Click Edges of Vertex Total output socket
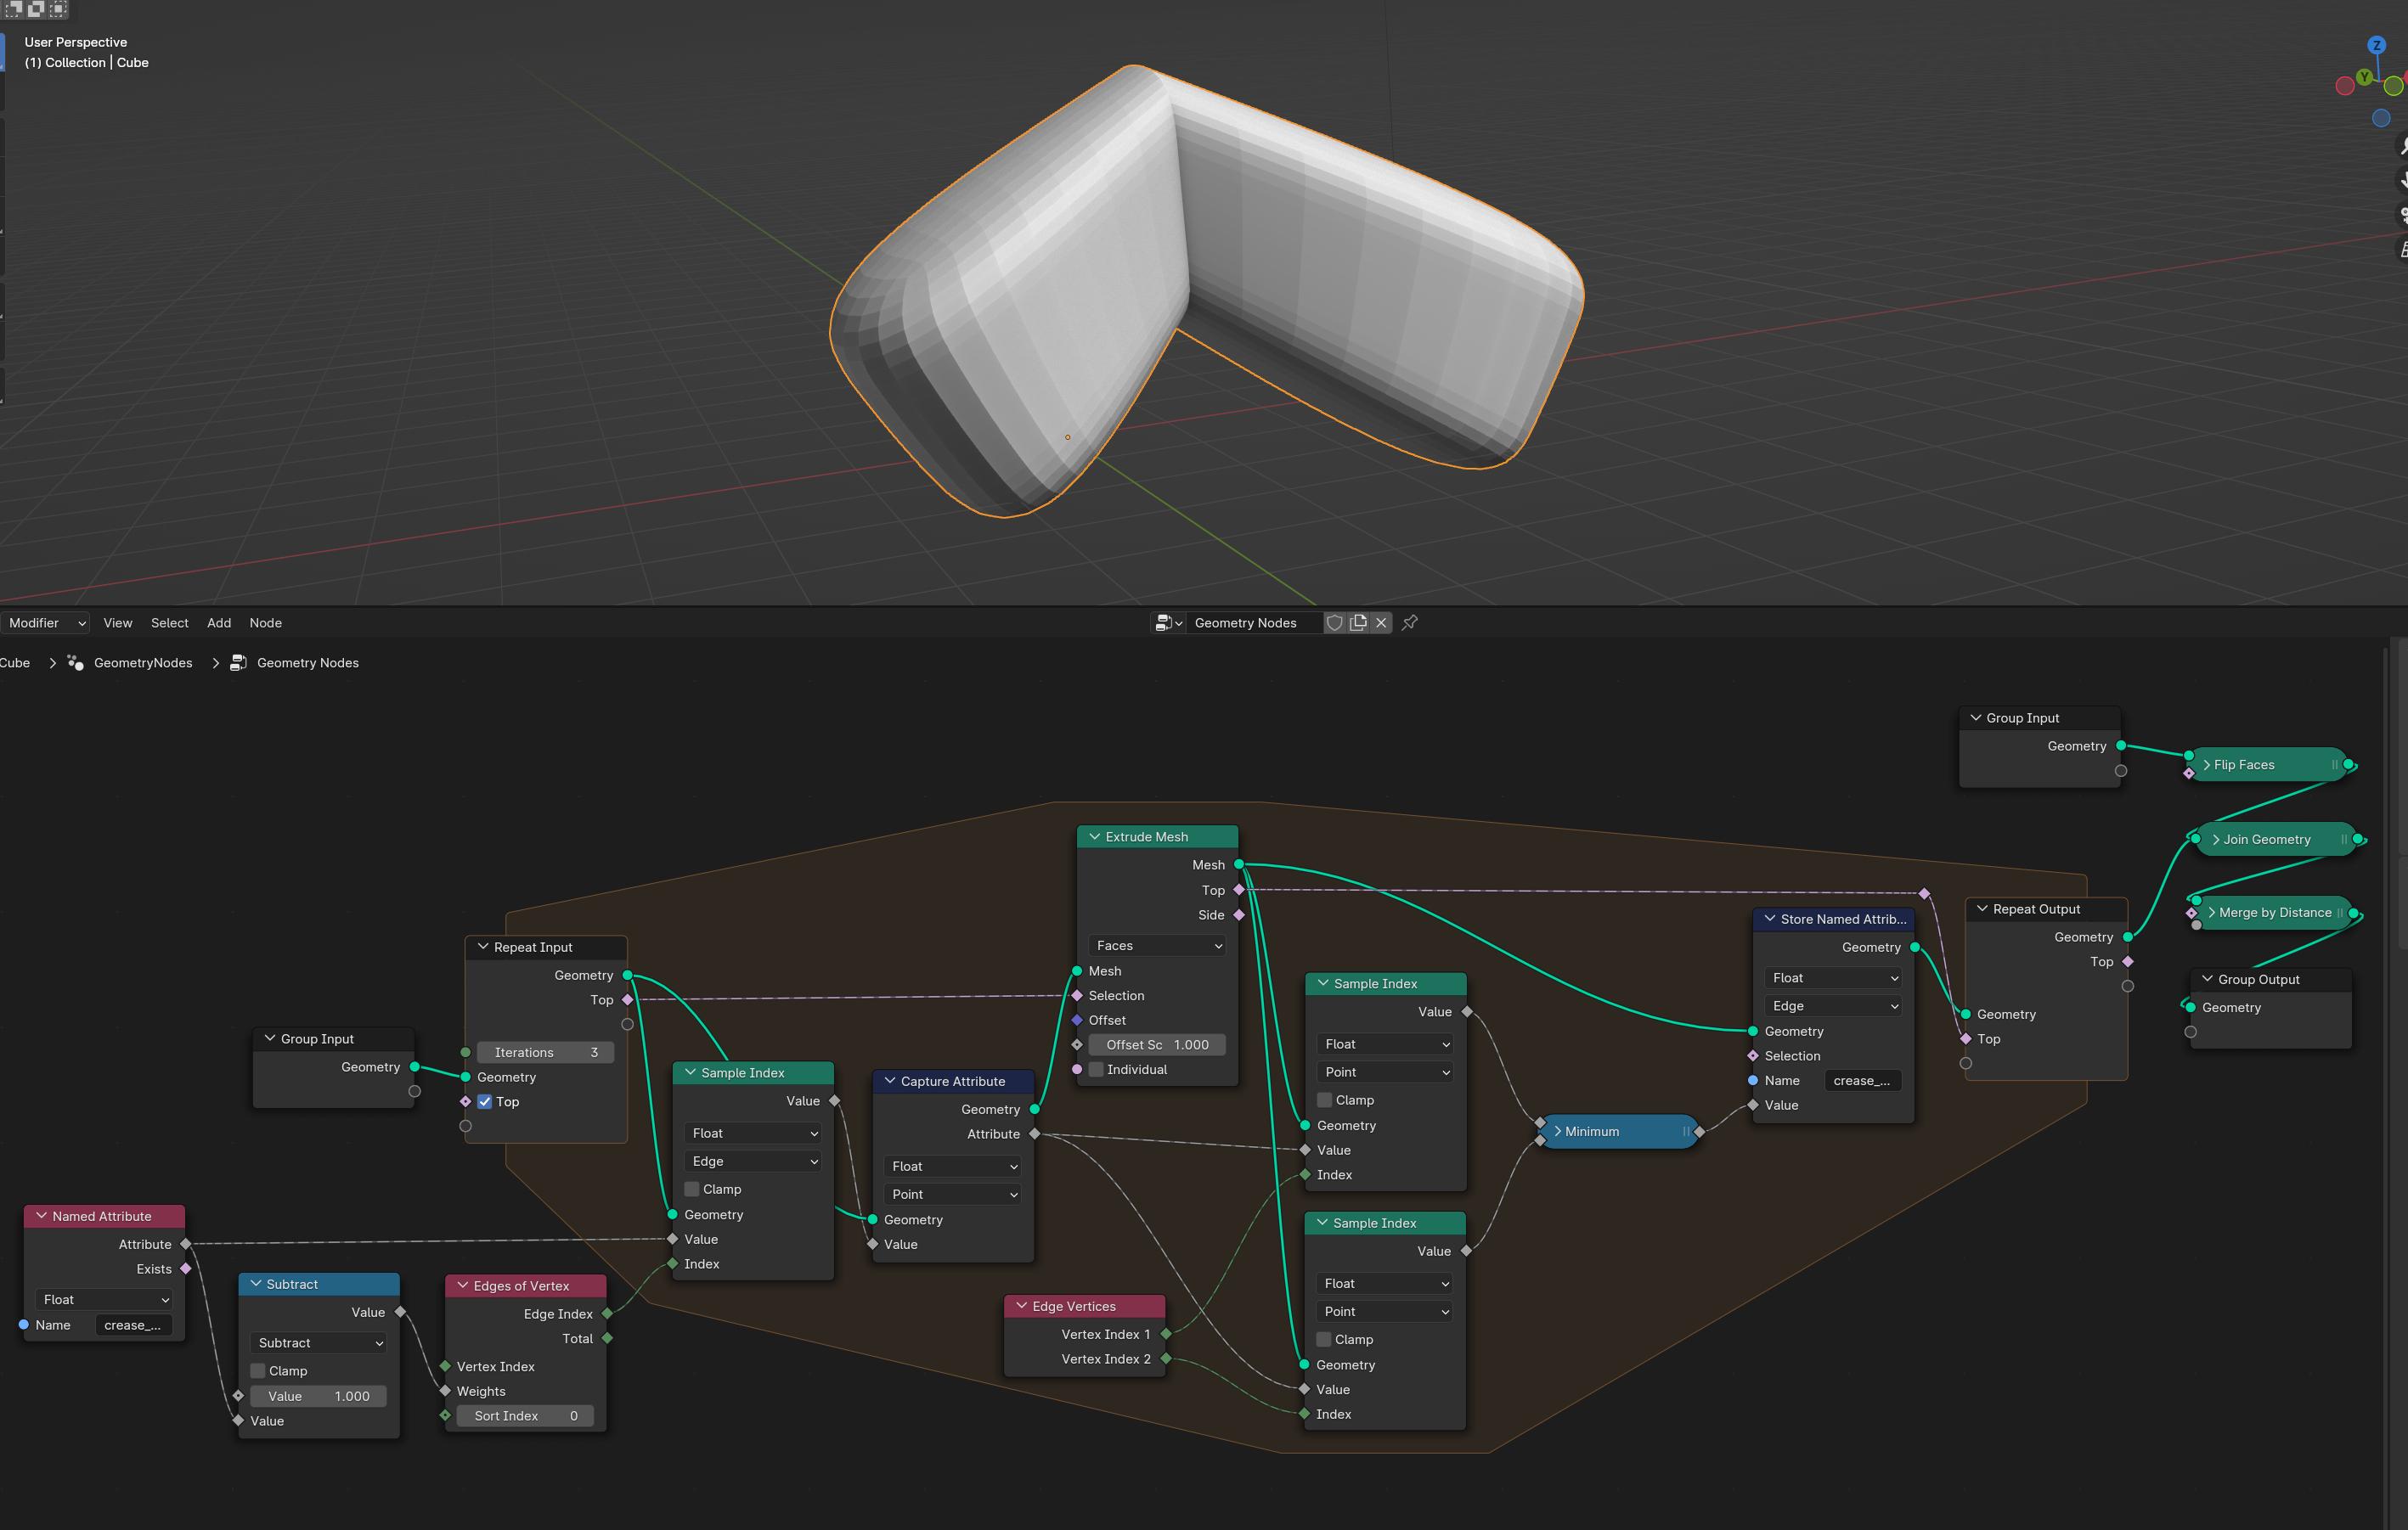 (x=607, y=1338)
